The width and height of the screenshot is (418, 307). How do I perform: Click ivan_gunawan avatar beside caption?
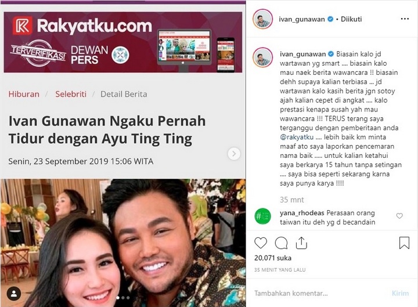pyautogui.click(x=262, y=57)
